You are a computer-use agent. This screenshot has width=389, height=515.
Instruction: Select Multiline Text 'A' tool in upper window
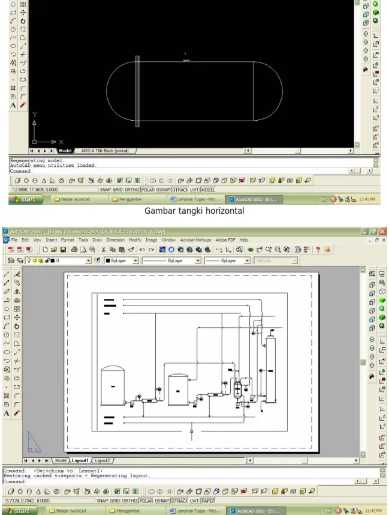(13, 105)
